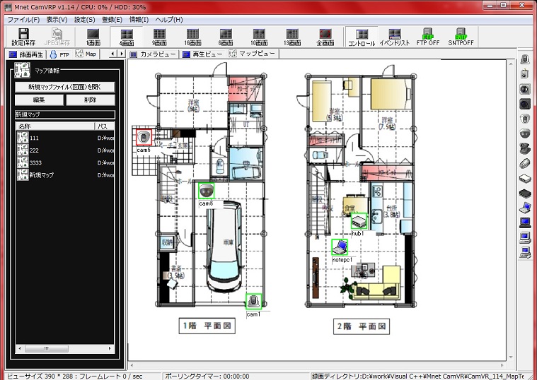This screenshot has height=380, width=537.
Task: Click the 削除 delete button
Action: tap(91, 100)
